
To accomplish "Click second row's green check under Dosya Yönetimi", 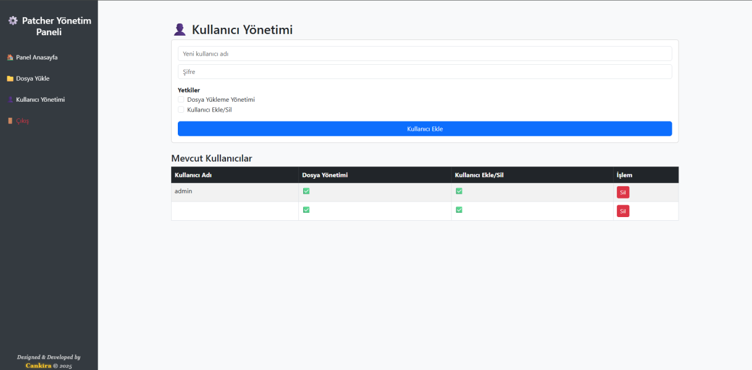I will pos(306,210).
